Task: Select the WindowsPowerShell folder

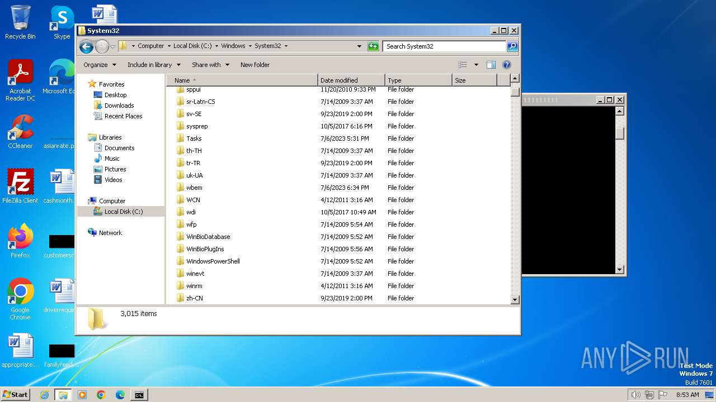Action: pos(213,261)
